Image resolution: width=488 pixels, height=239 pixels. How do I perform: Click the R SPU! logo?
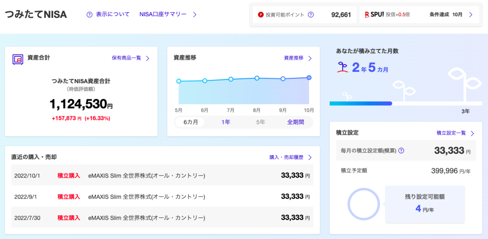(x=374, y=15)
